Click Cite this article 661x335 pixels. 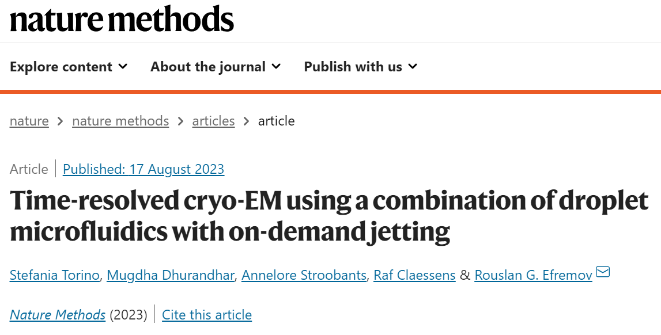pos(206,315)
